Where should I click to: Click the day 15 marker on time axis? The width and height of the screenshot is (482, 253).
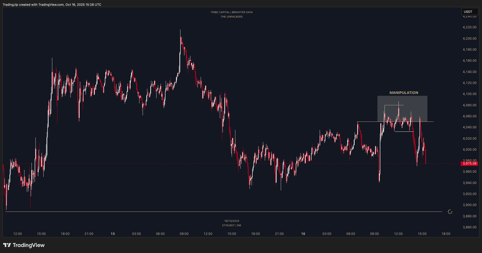(113, 234)
